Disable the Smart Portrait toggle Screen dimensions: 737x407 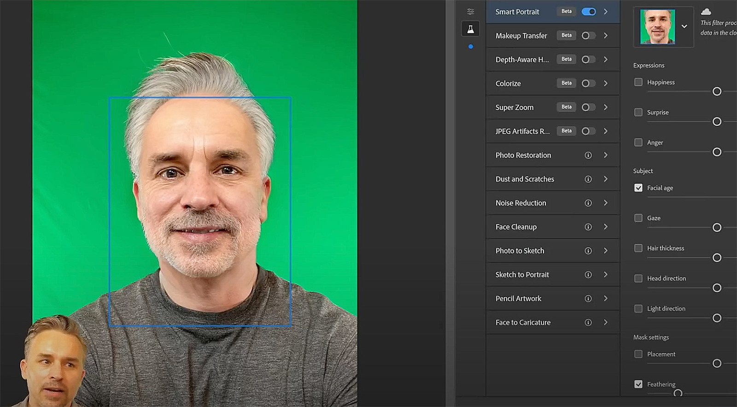click(x=589, y=12)
